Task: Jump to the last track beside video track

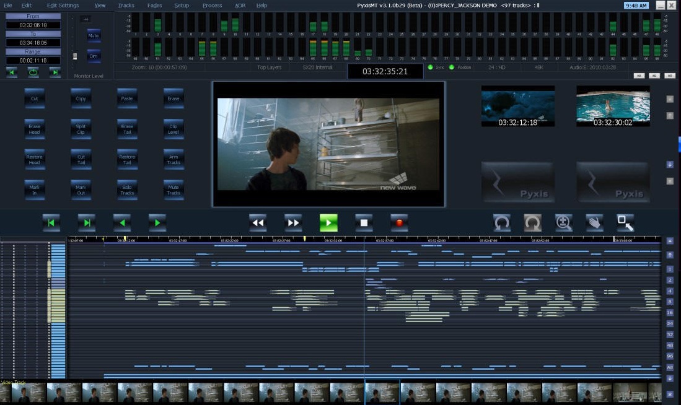Action: [670, 394]
